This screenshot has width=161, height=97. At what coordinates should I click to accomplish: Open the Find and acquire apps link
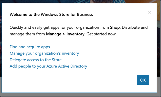pos(30,47)
